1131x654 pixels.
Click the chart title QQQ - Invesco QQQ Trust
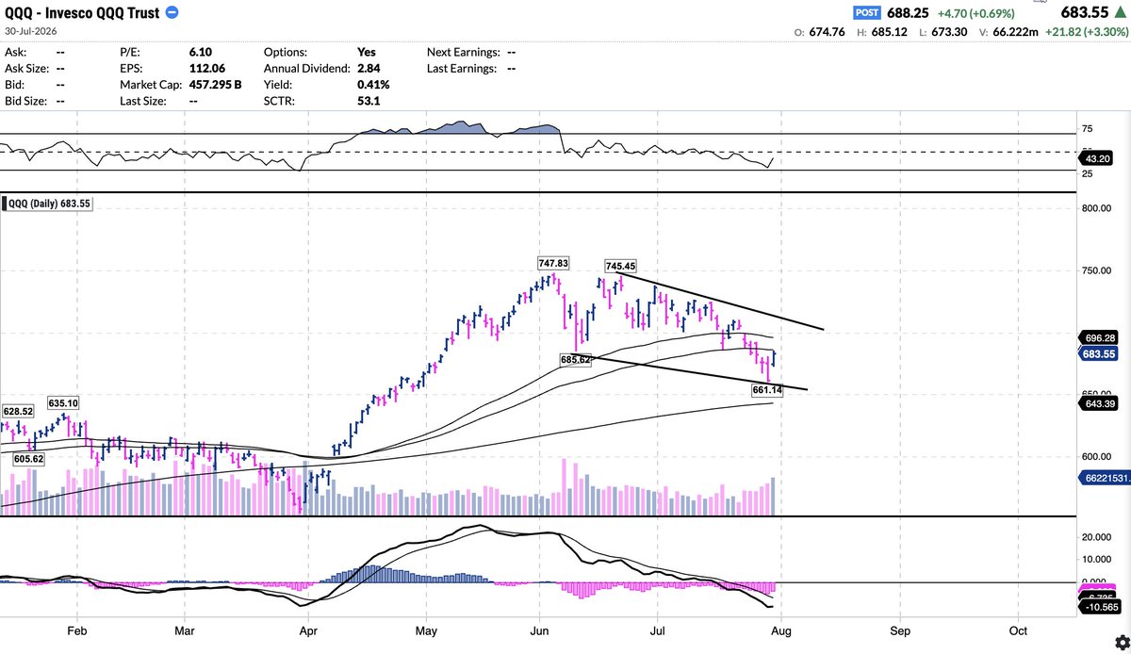[82, 12]
